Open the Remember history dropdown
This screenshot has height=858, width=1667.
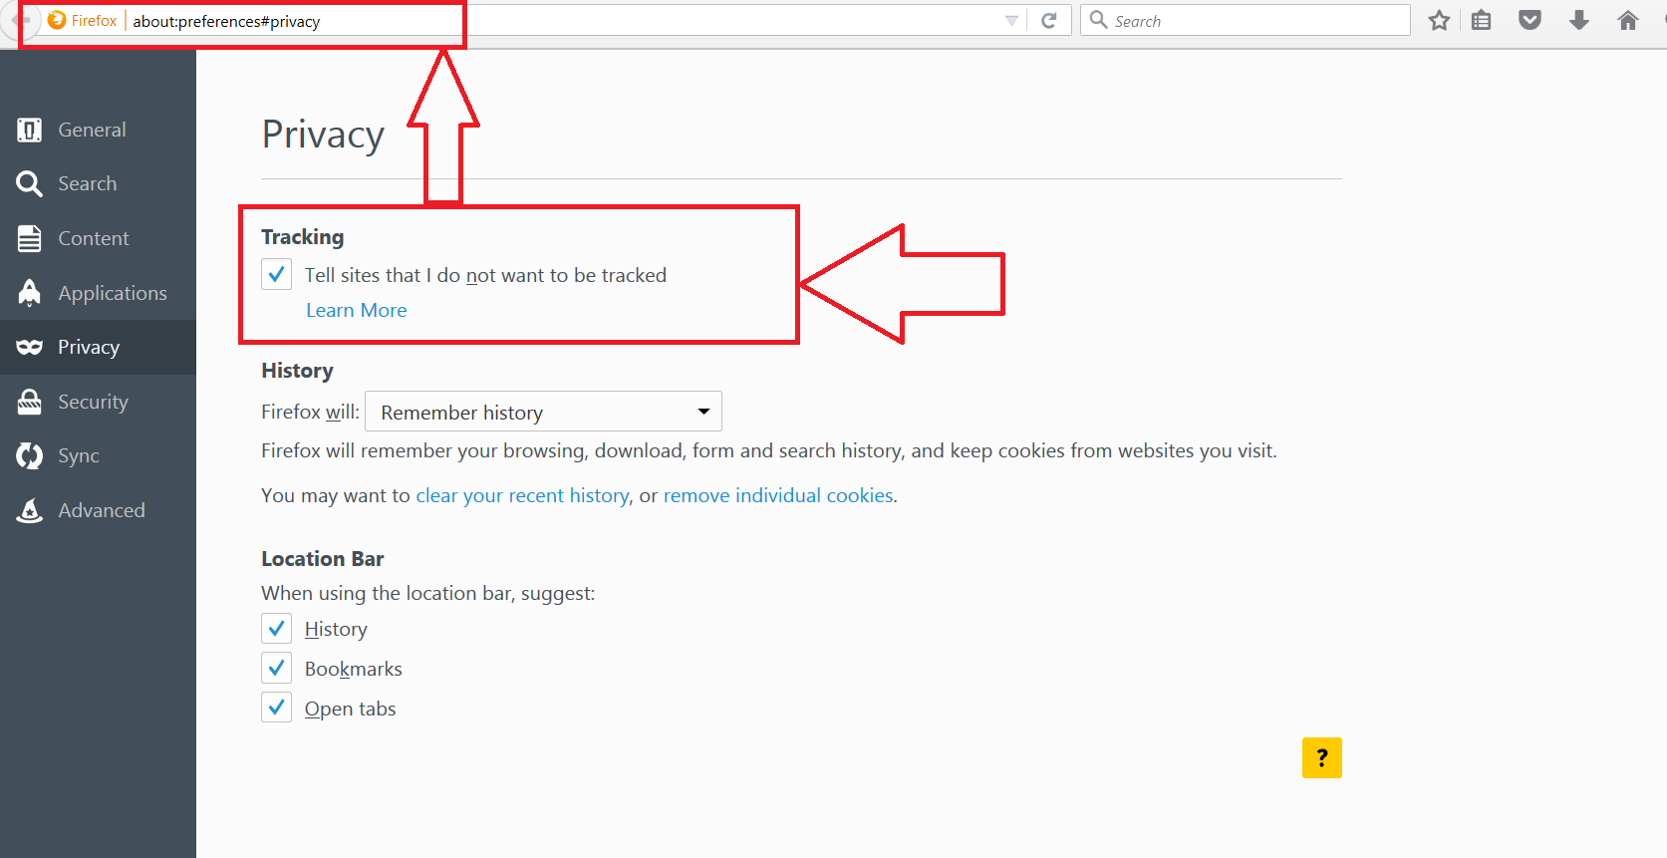coord(543,412)
